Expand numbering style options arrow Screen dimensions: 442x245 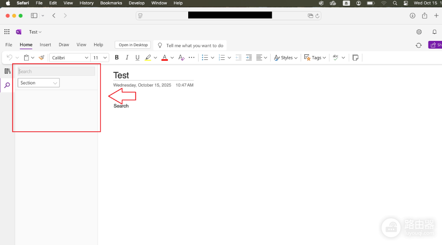coord(229,58)
